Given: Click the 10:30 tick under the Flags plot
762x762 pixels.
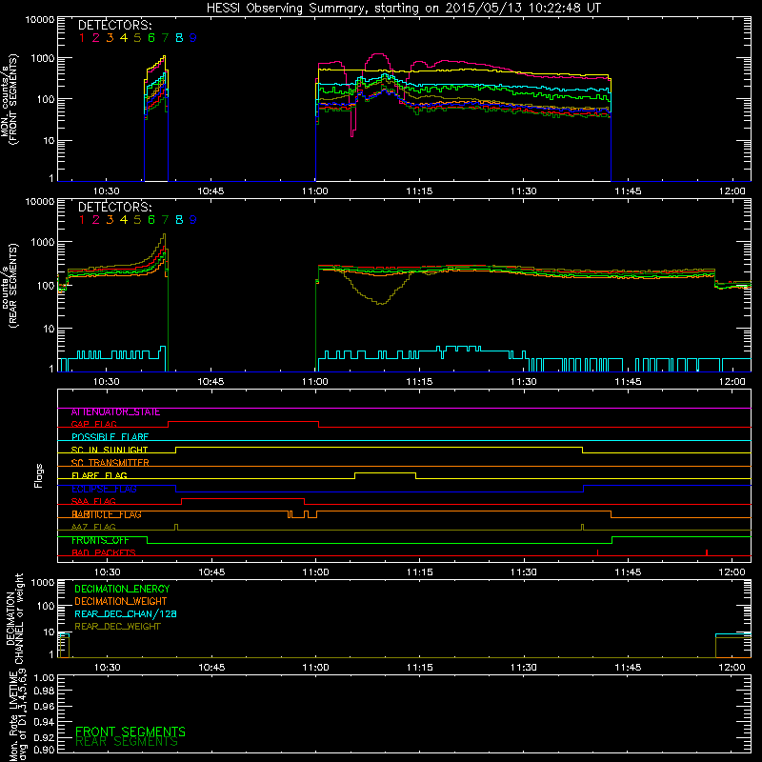Looking at the screenshot, I should click(107, 572).
